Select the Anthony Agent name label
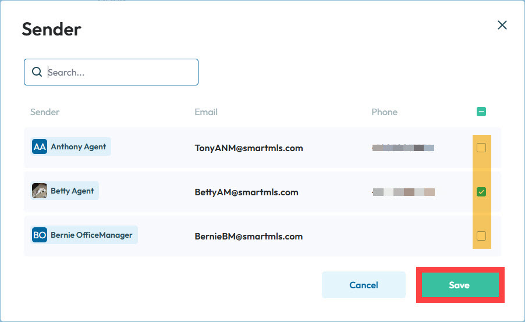525x322 pixels. 78,147
